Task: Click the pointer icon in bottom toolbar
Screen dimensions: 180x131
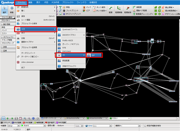Action: click(3, 118)
